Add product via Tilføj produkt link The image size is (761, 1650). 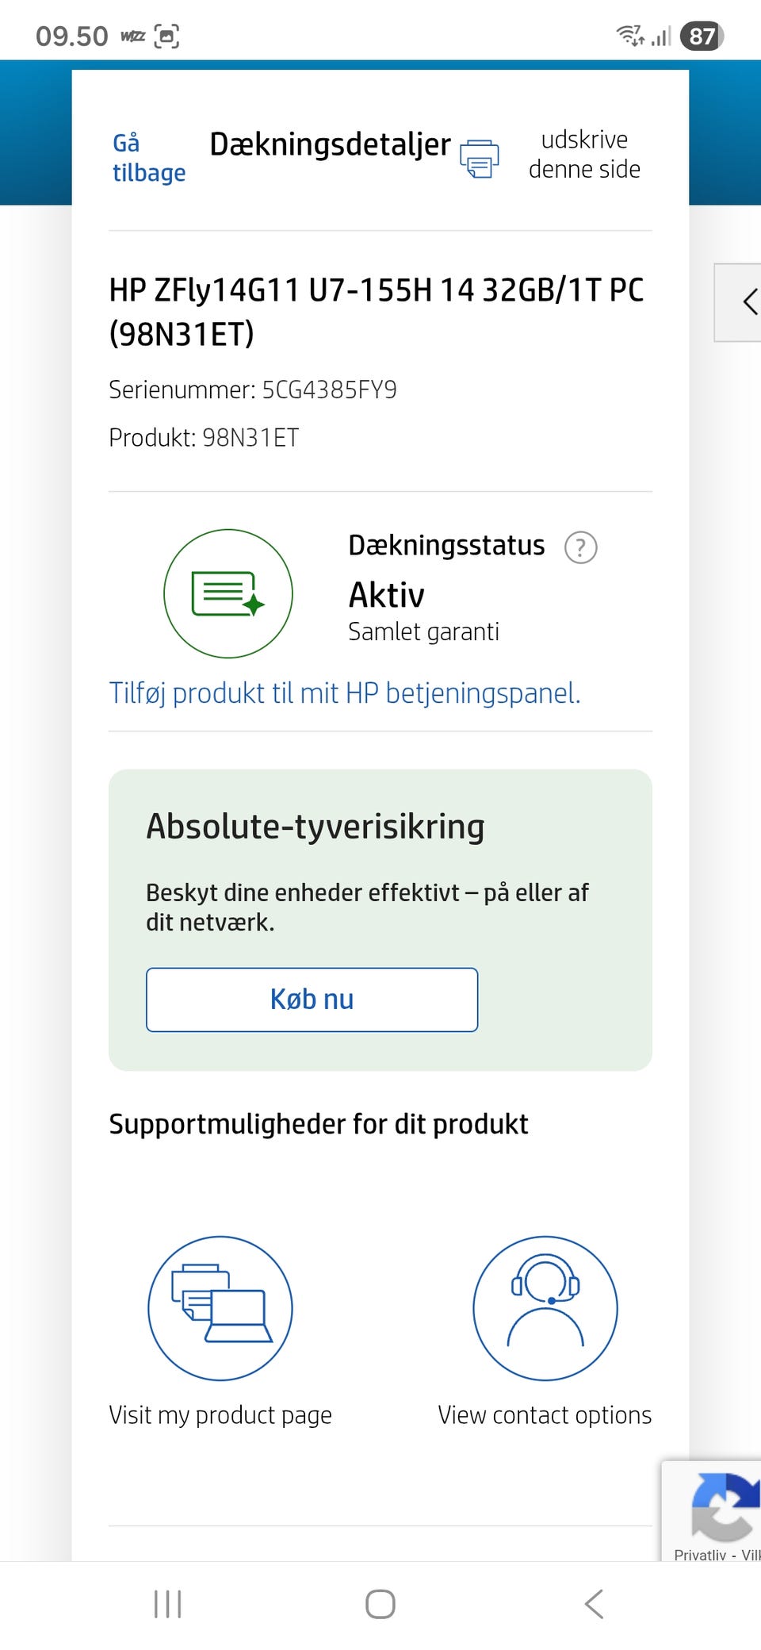point(345,693)
